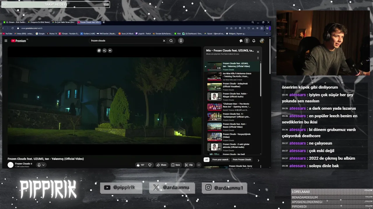Open the YouTube hamburger guide menu
Image resolution: width=373 pixels, height=209 pixels.
point(6,41)
